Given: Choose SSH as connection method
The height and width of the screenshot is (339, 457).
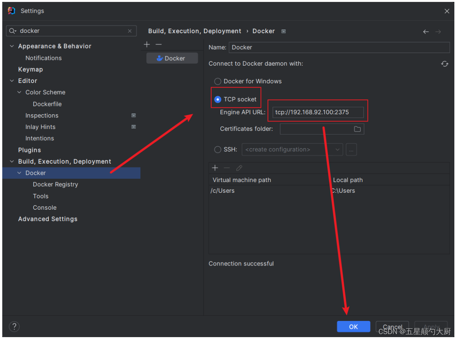Looking at the screenshot, I should coord(218,149).
